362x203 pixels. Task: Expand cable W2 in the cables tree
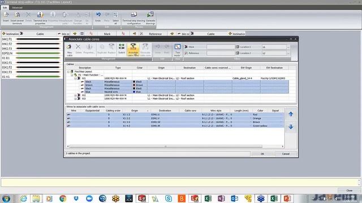[x=75, y=95]
